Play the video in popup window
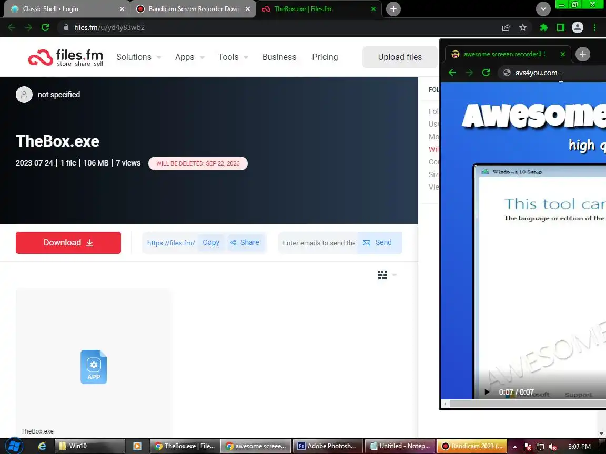 [x=487, y=392]
